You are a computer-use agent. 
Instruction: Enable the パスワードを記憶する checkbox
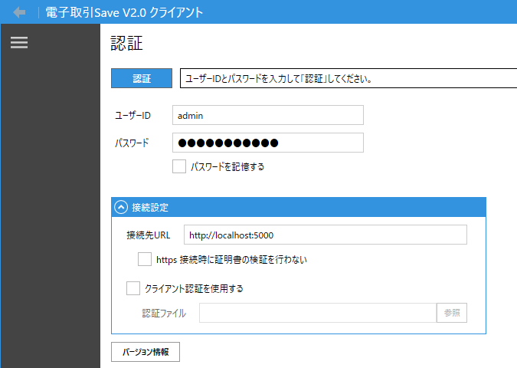point(179,166)
